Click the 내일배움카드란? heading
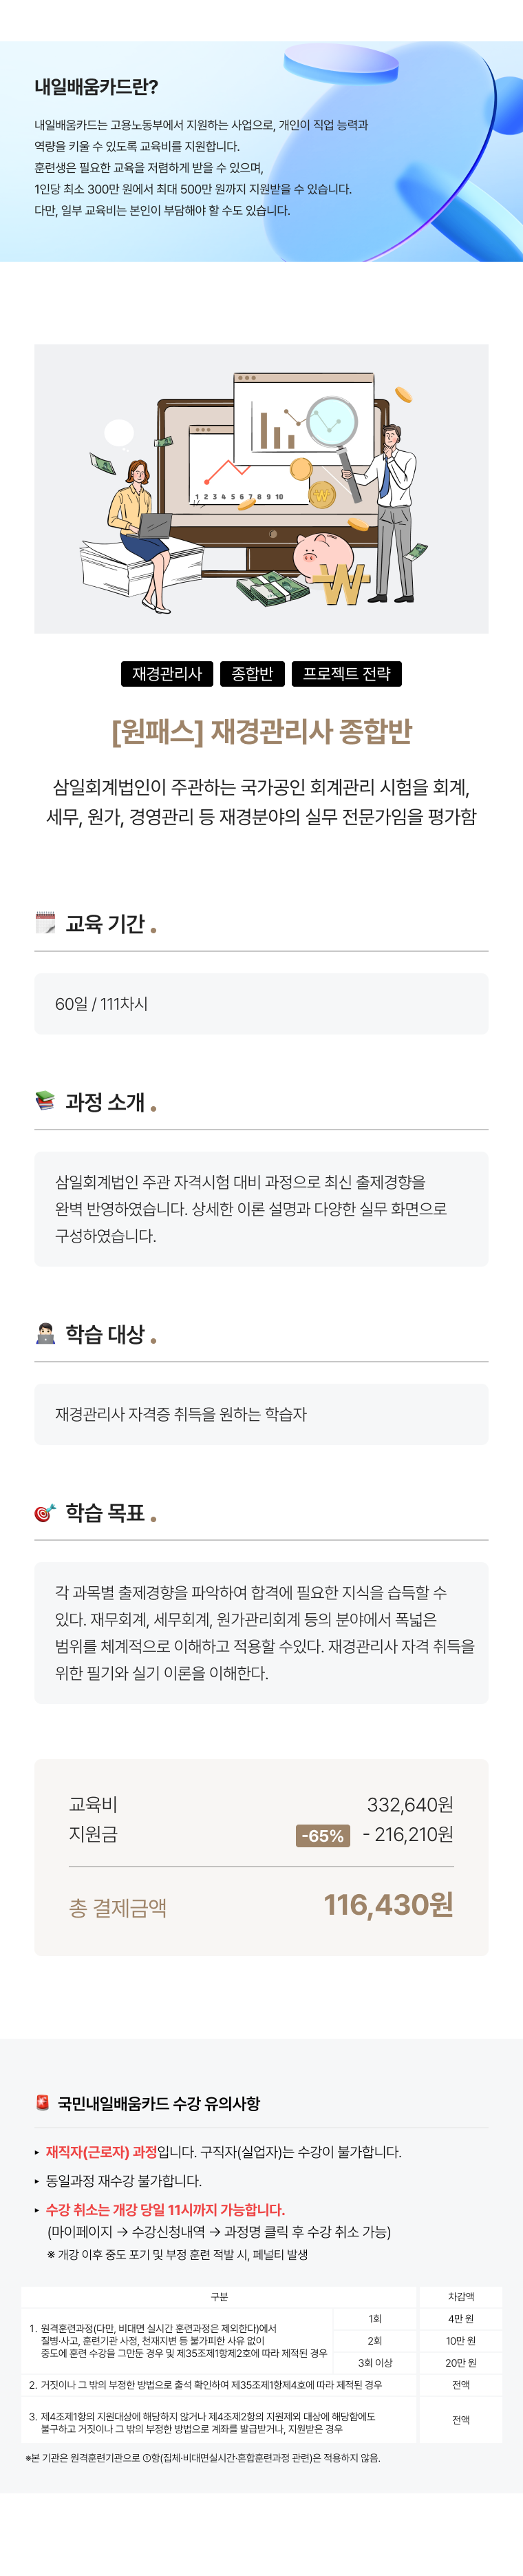This screenshot has width=523, height=2576. [96, 87]
